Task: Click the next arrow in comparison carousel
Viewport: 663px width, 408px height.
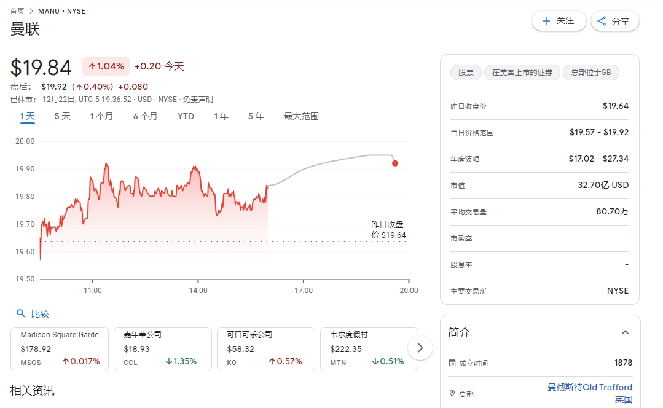Action: (x=420, y=348)
